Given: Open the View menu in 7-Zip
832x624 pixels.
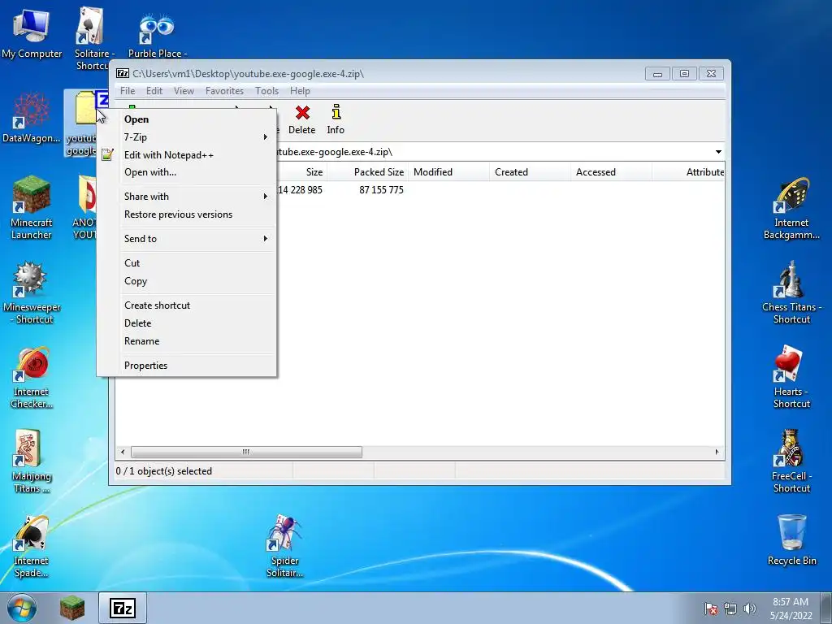Looking at the screenshot, I should coord(184,91).
